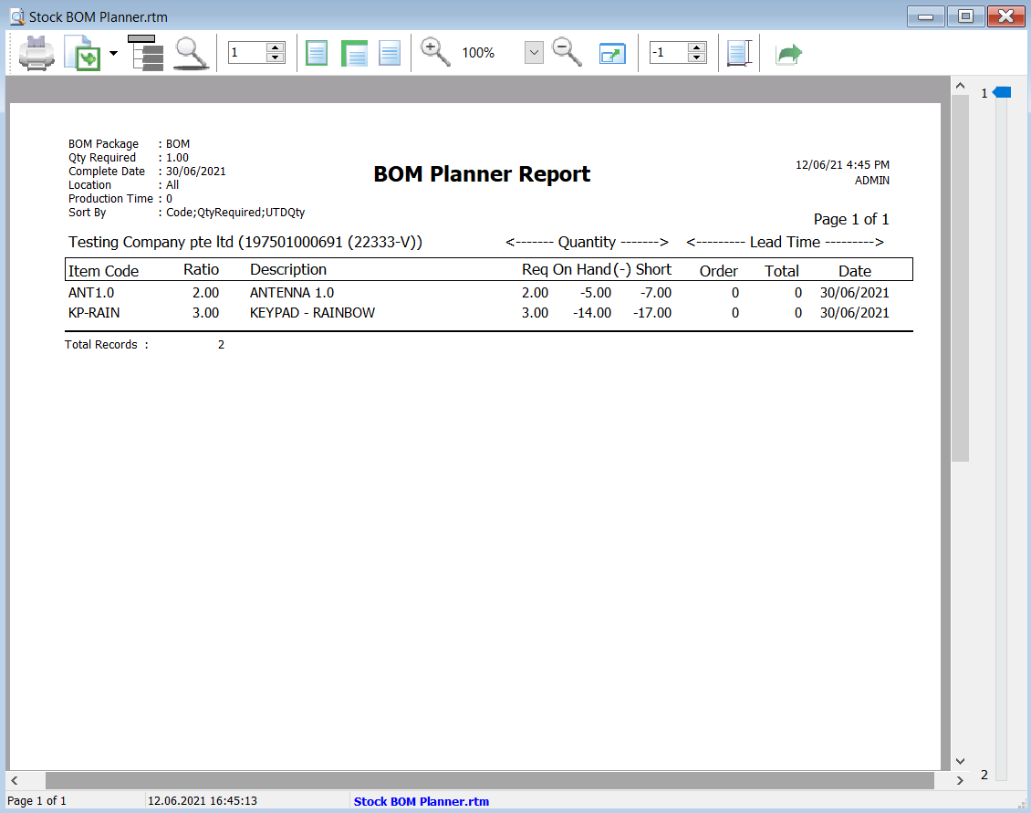Select the Zoom In magnifier icon
This screenshot has width=1031, height=813.
point(435,52)
